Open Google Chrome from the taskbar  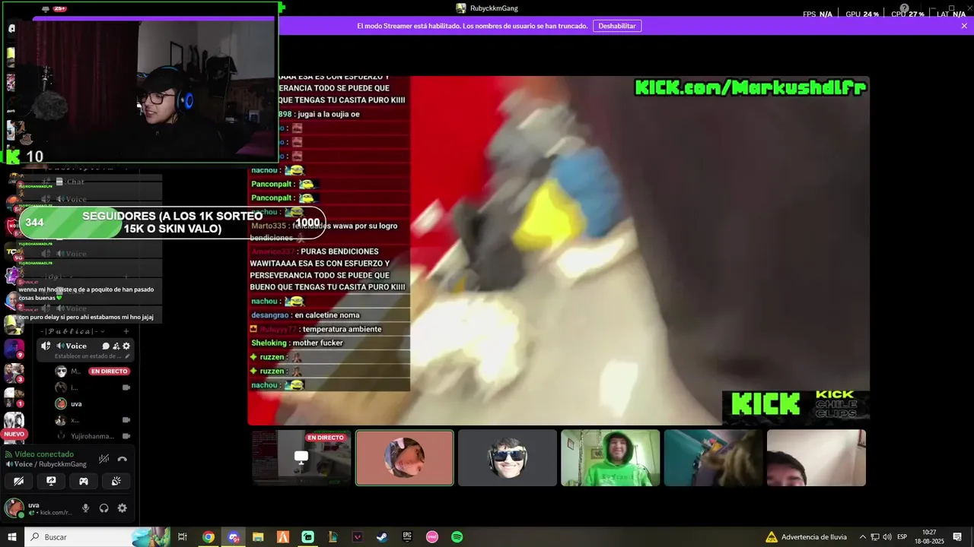pyautogui.click(x=208, y=536)
